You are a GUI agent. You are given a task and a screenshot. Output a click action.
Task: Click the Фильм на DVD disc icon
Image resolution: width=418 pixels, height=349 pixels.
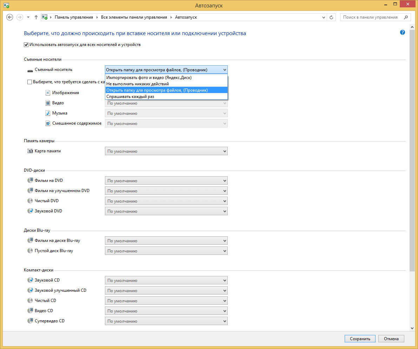pyautogui.click(x=30, y=180)
